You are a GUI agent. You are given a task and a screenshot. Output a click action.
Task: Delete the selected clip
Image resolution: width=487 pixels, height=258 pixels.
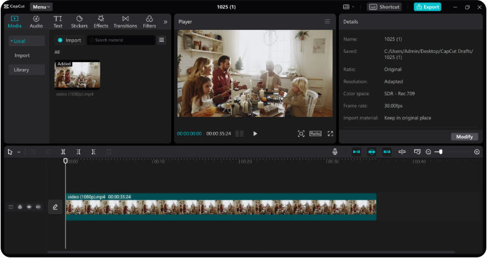click(109, 152)
